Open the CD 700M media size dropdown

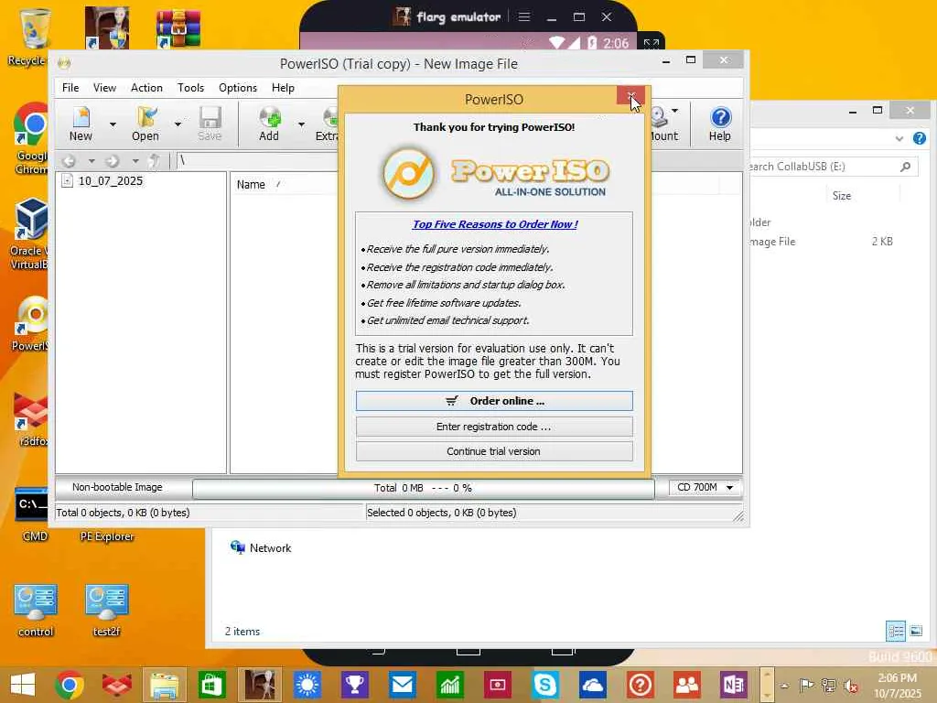(705, 488)
